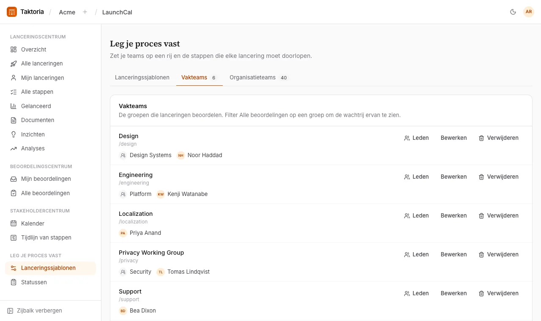The image size is (541, 321).
Task: Click the LaunchCal breadcrumb
Action: point(117,12)
